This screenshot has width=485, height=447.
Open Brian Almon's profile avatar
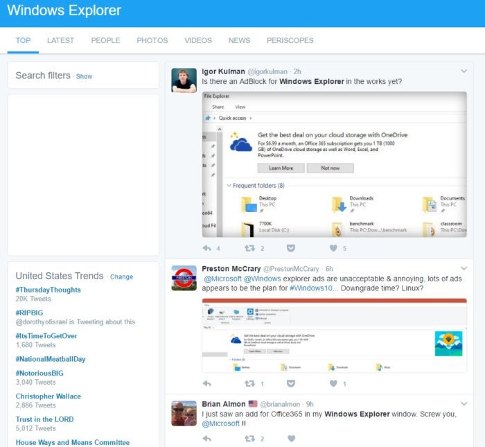[x=184, y=413]
